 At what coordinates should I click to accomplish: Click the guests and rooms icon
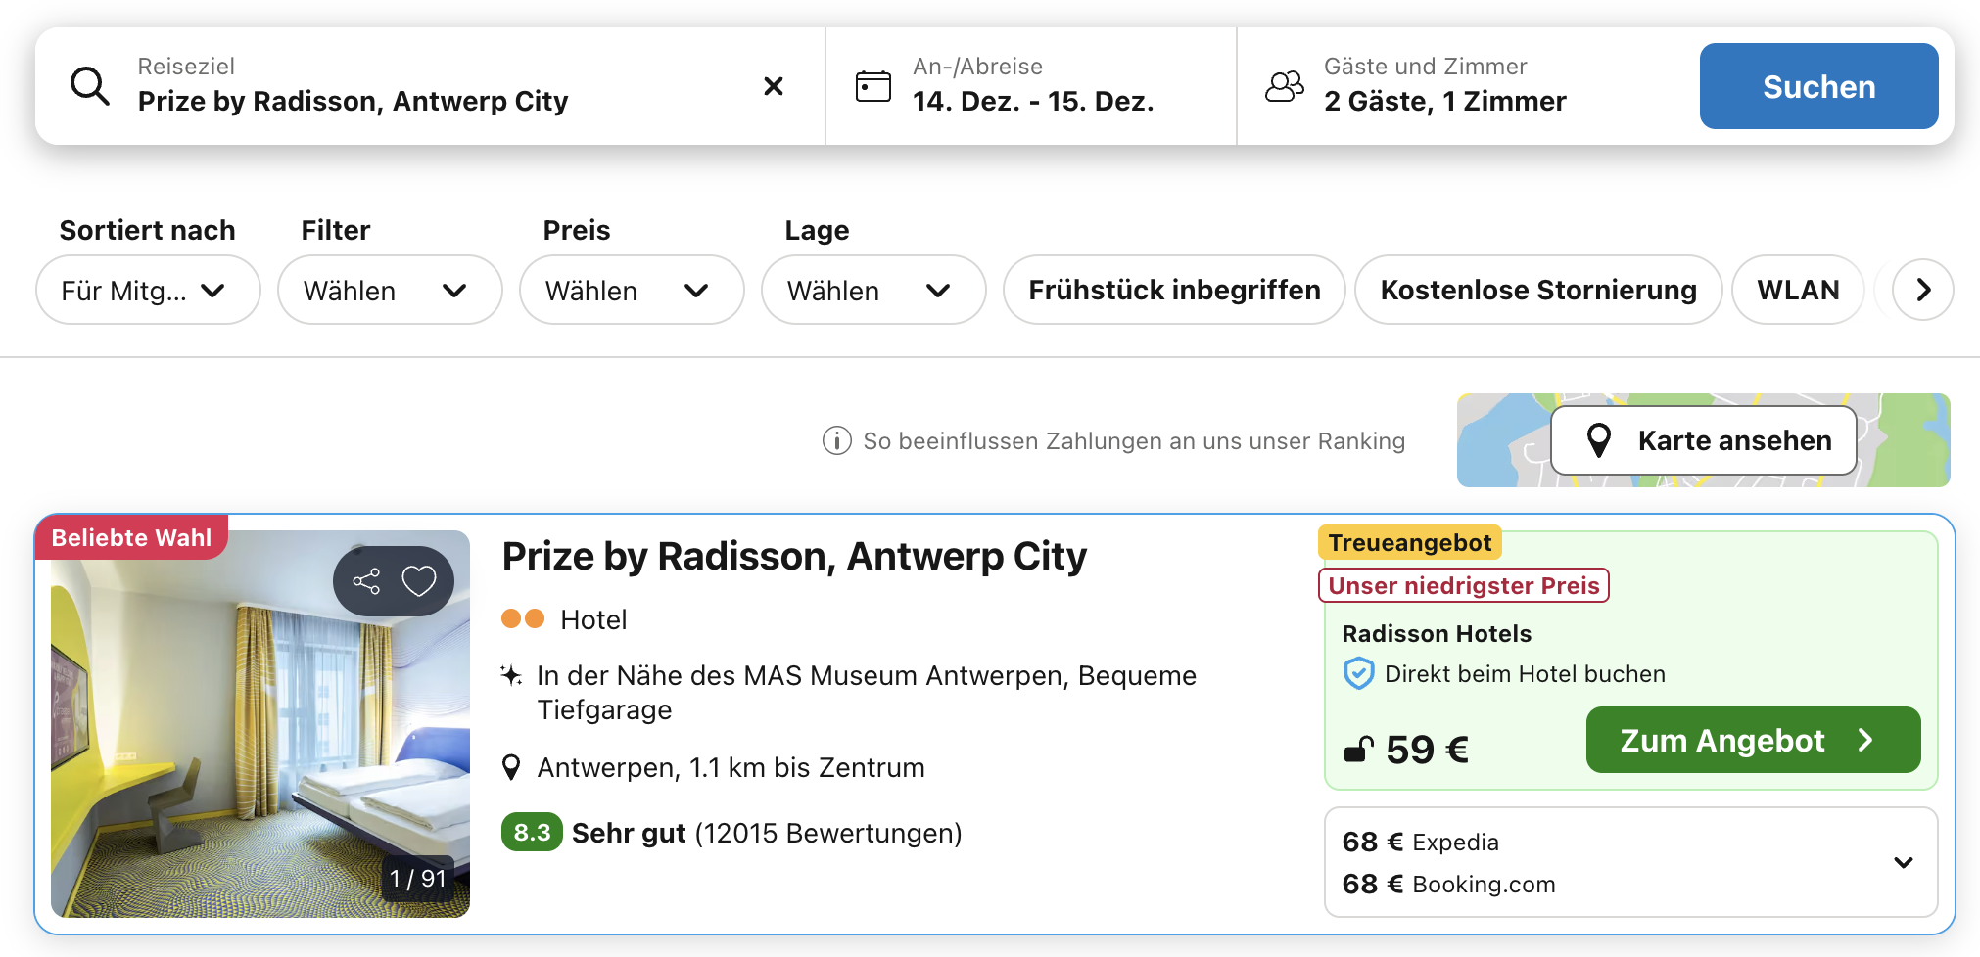(1284, 86)
